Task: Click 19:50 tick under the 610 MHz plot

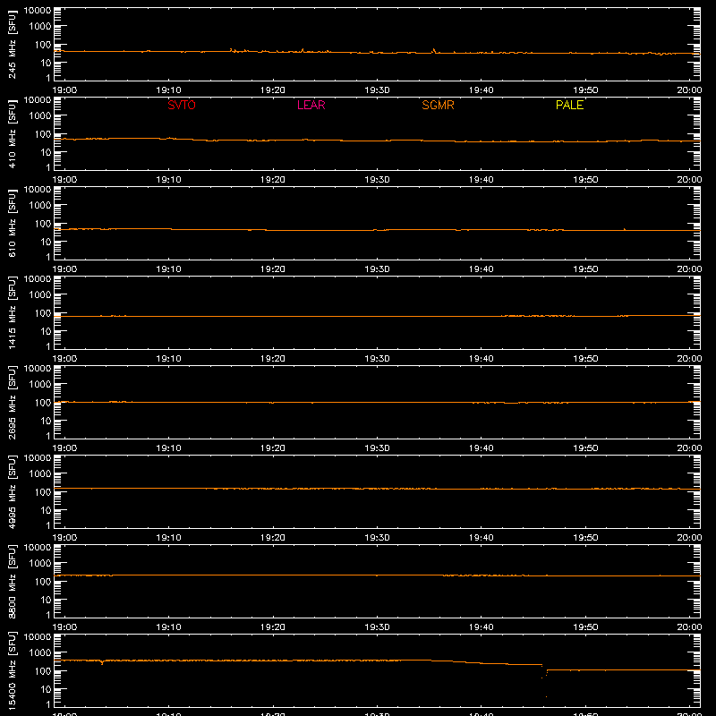Action: tap(585, 269)
